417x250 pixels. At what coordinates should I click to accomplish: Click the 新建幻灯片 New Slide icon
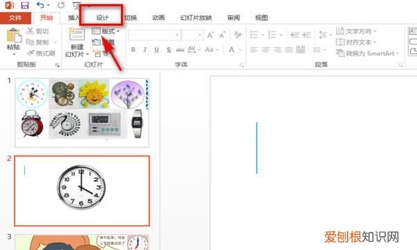(76, 34)
